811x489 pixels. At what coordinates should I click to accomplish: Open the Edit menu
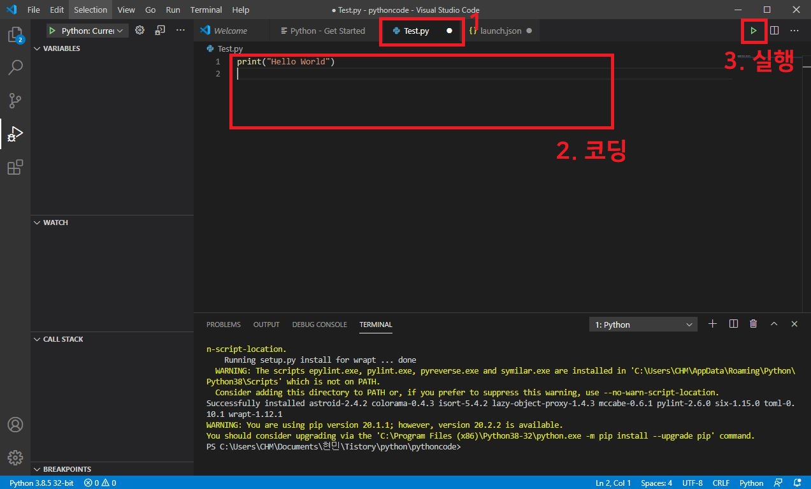pyautogui.click(x=57, y=10)
